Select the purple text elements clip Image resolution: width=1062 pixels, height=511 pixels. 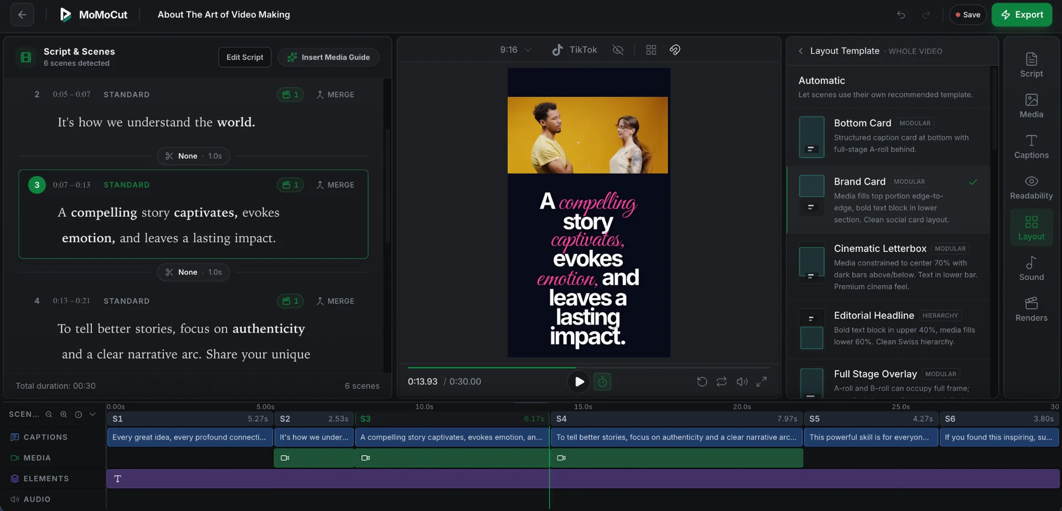pyautogui.click(x=583, y=478)
